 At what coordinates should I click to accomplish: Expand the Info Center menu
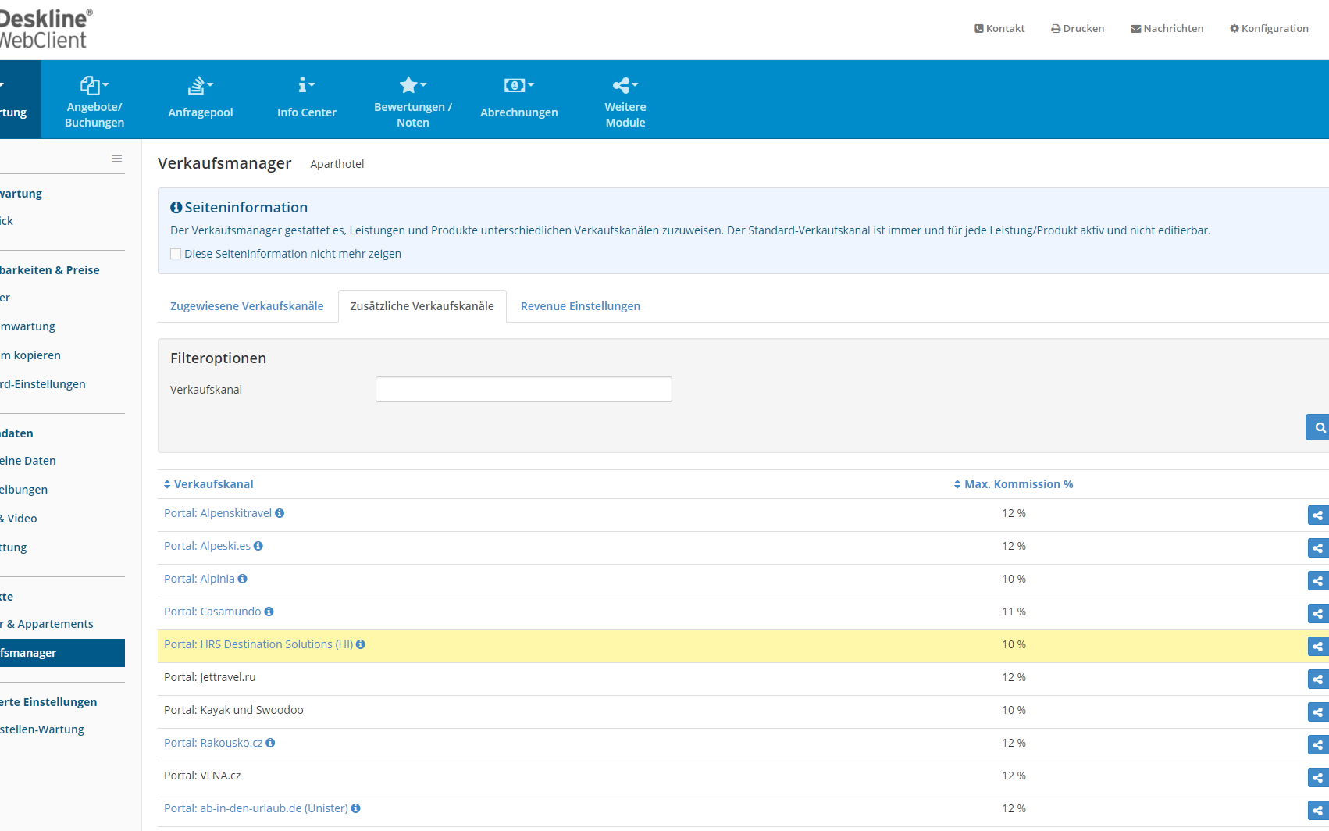[x=307, y=98]
